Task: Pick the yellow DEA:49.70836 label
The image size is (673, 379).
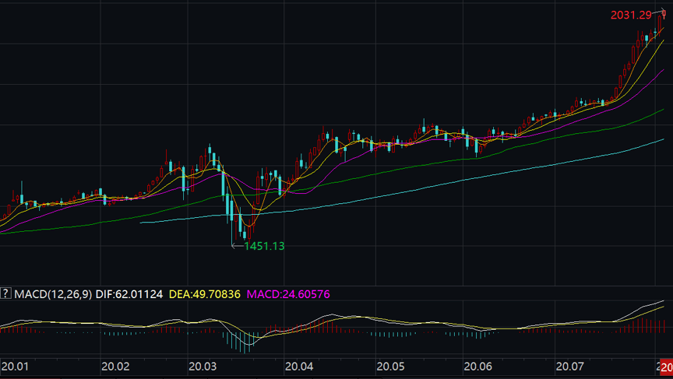Action: click(x=204, y=294)
